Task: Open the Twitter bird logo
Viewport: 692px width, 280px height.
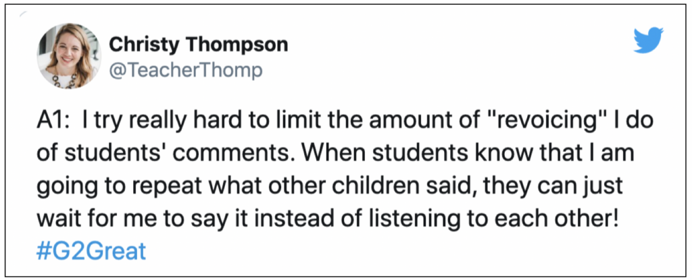Action: [649, 40]
